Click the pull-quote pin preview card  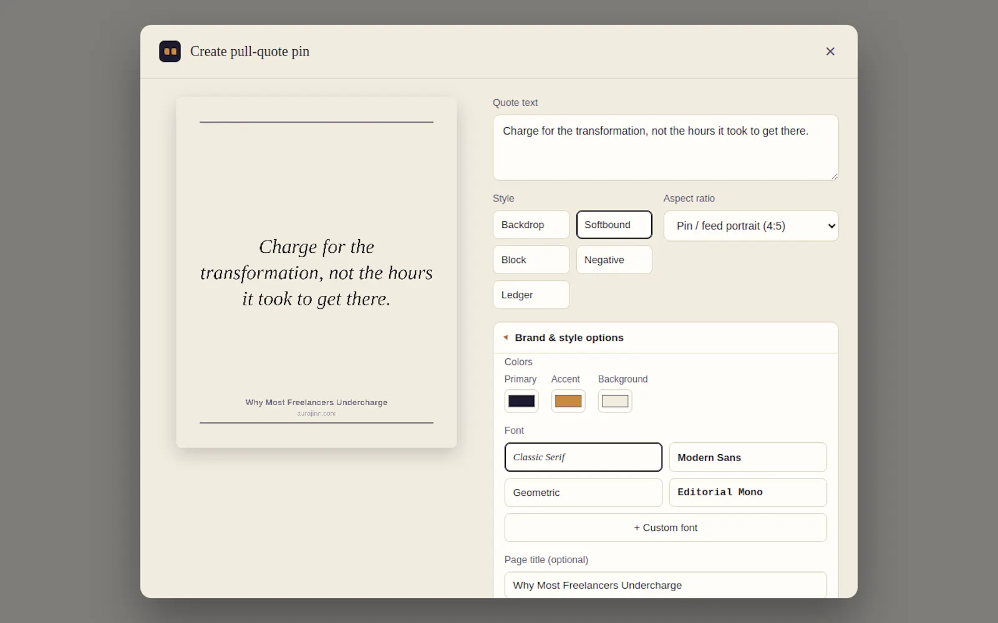pyautogui.click(x=316, y=272)
